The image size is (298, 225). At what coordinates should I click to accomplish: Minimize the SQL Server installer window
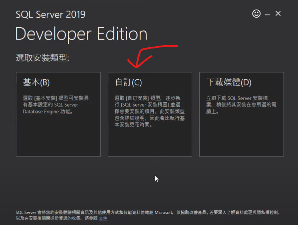267,15
